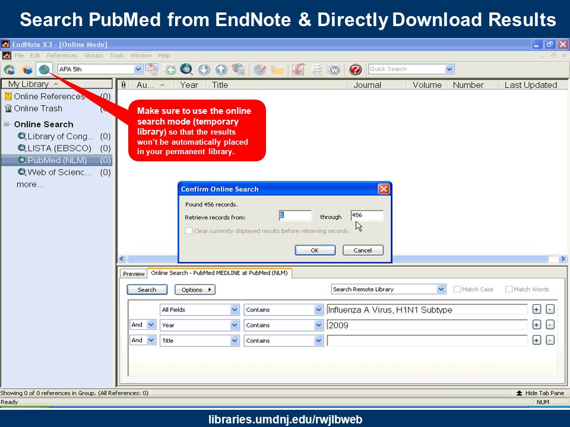
Task: Remove the Influenza A Virus search row
Action: pyautogui.click(x=550, y=310)
